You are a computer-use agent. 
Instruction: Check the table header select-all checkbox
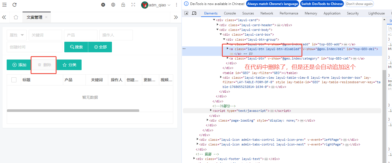[x=14, y=80]
